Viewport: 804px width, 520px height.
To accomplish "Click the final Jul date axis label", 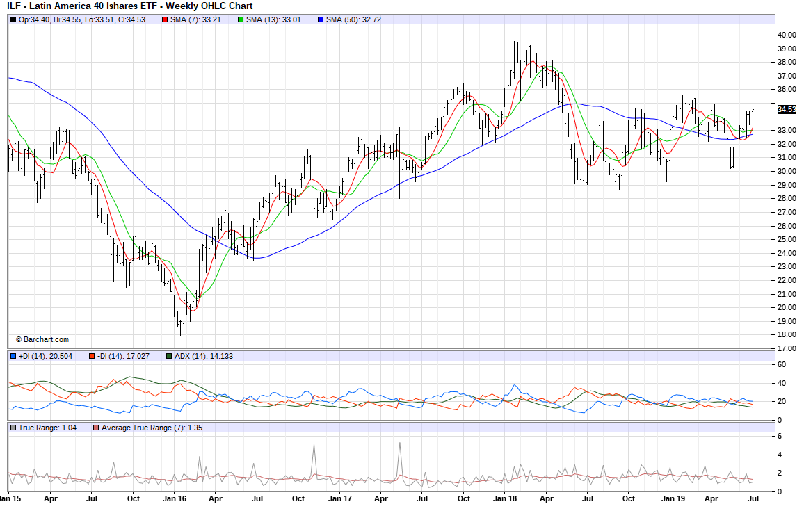I will [x=753, y=498].
